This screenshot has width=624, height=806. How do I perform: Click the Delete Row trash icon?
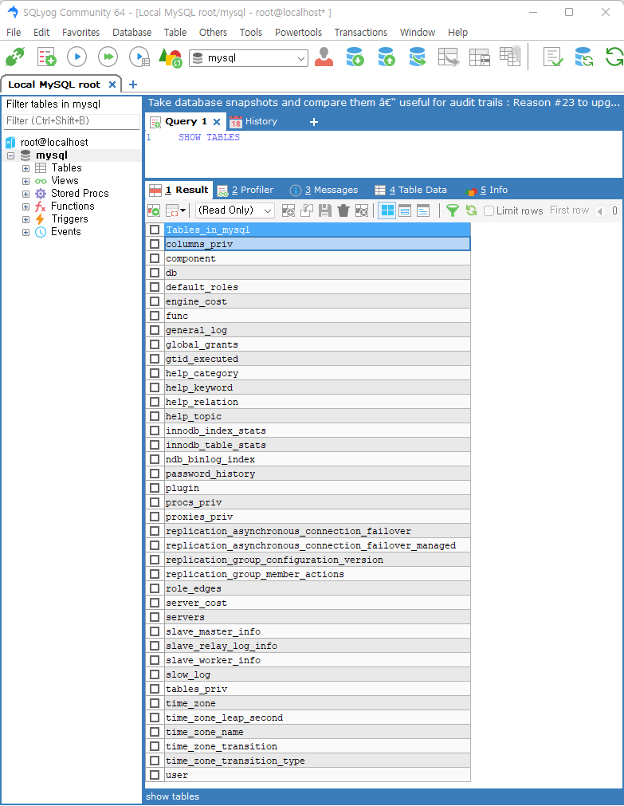point(343,210)
